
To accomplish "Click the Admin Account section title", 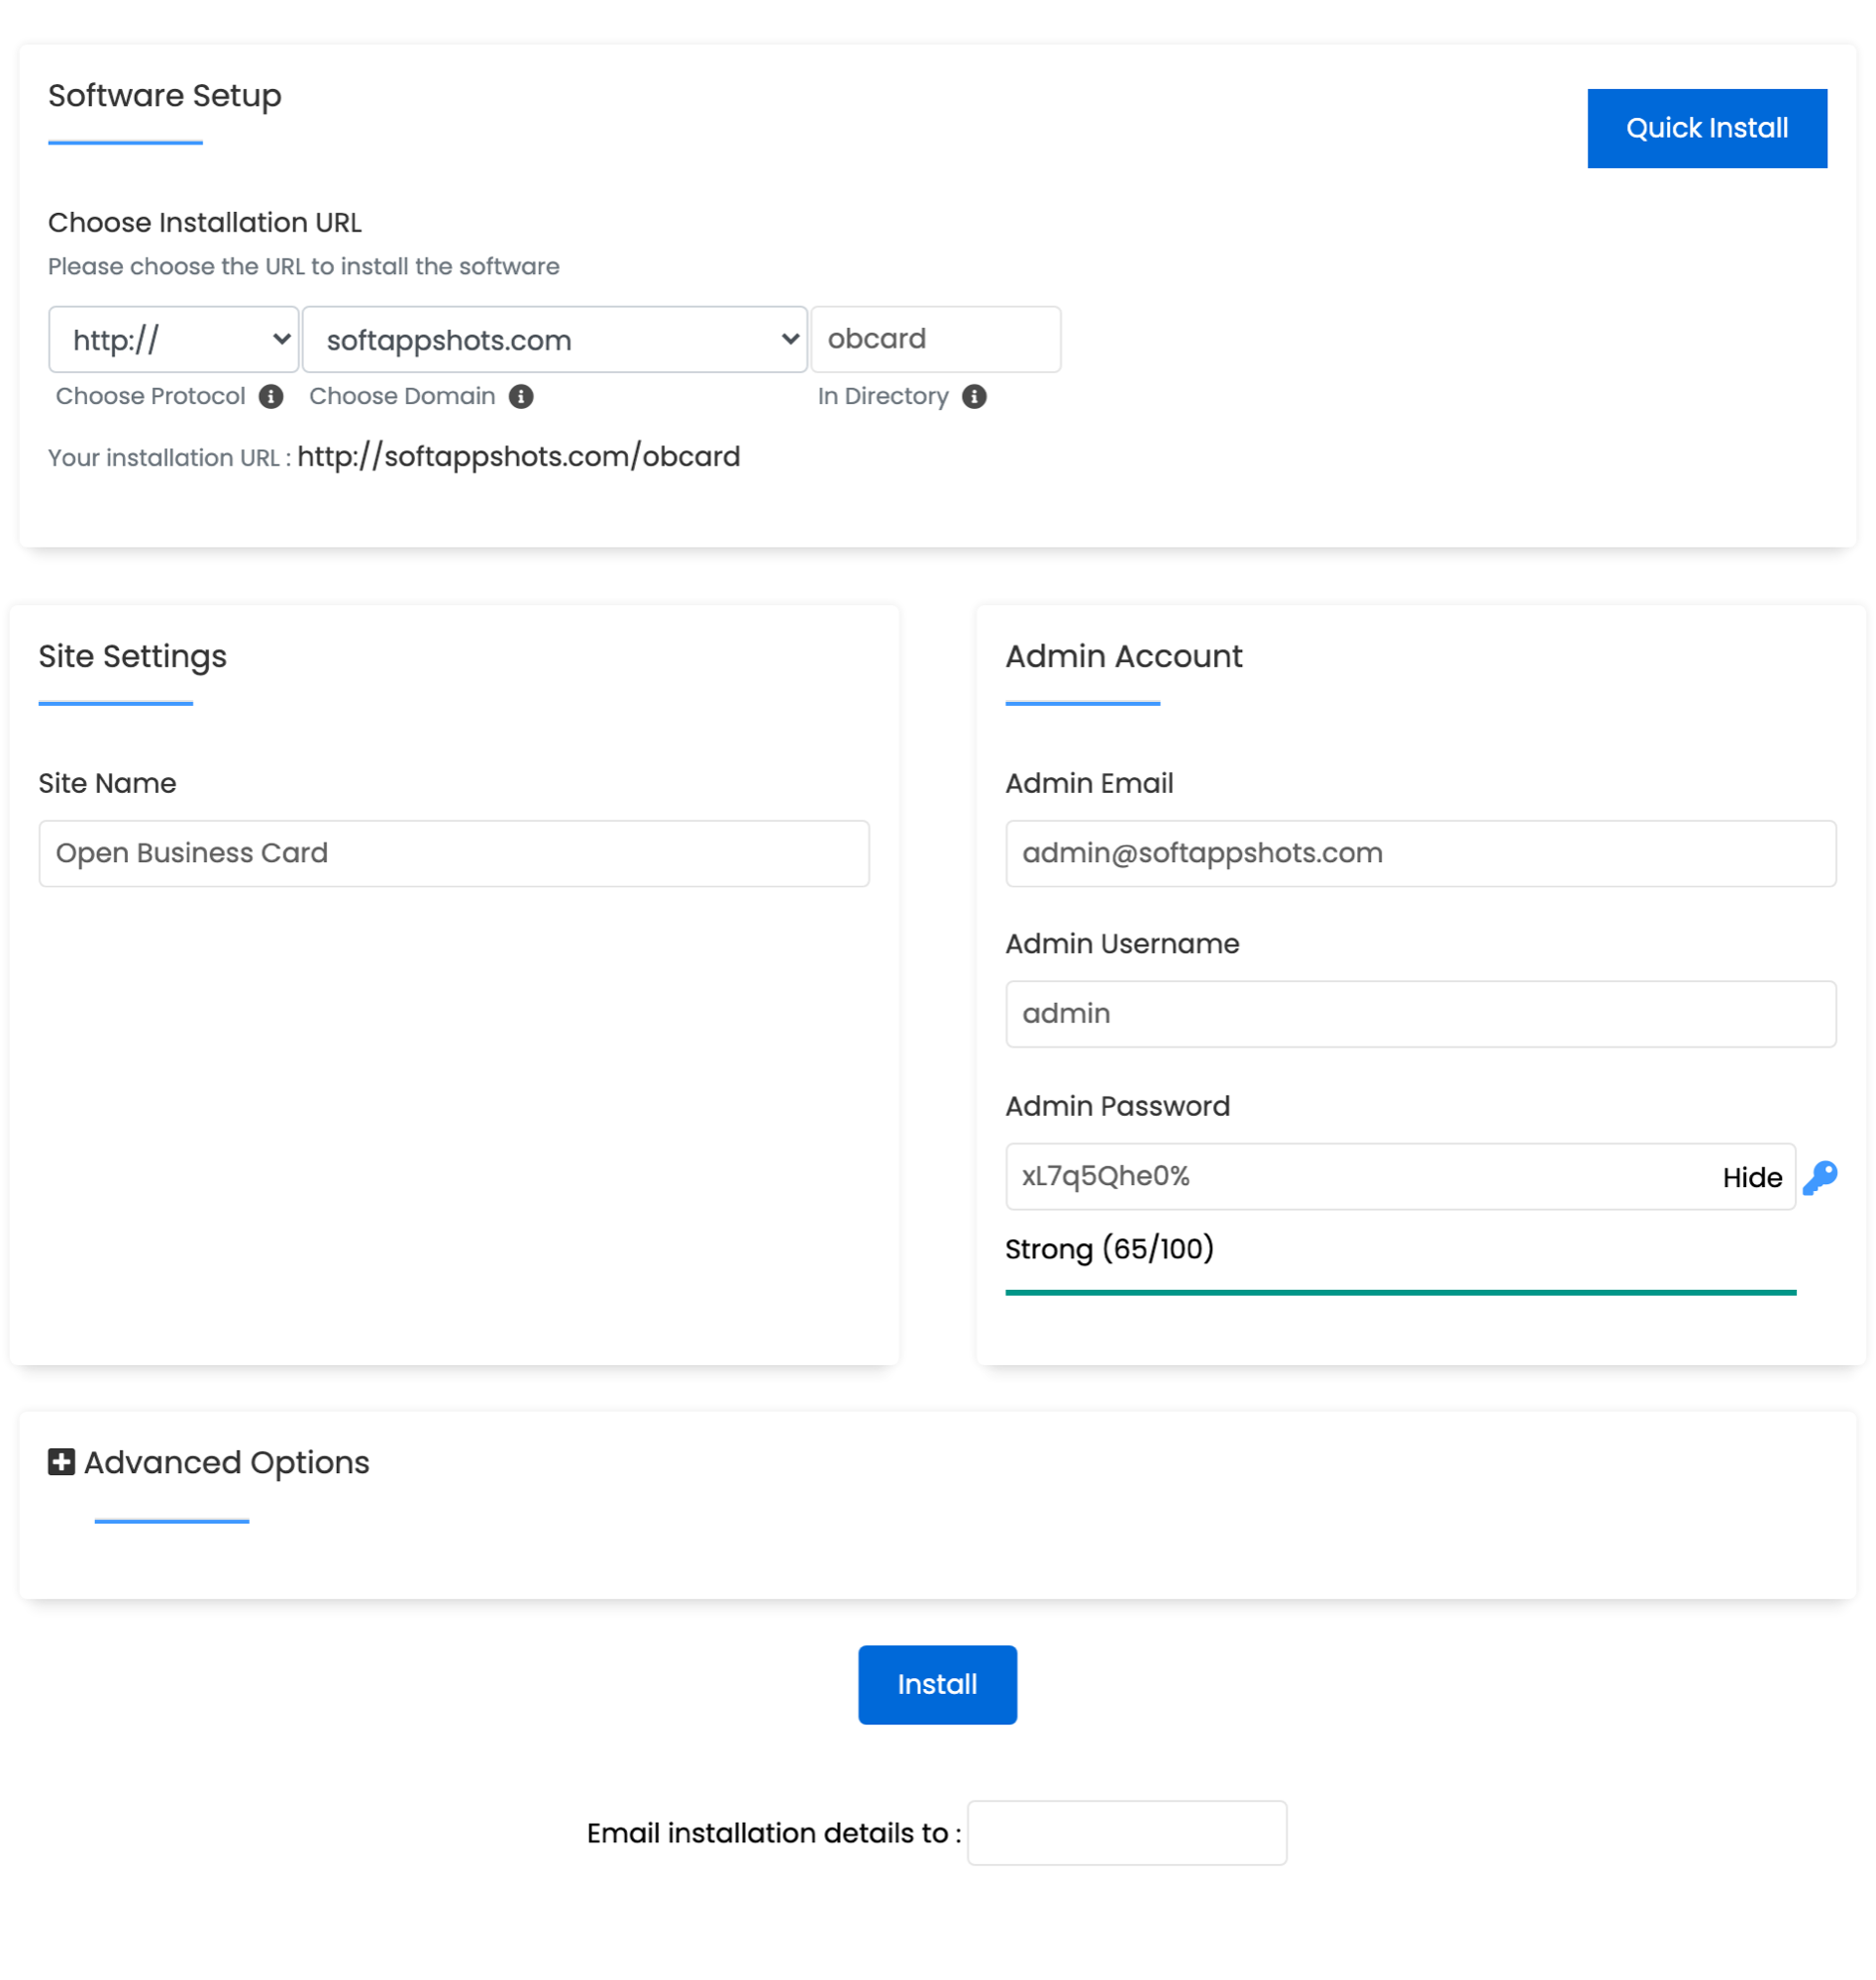I will pos(1124,656).
